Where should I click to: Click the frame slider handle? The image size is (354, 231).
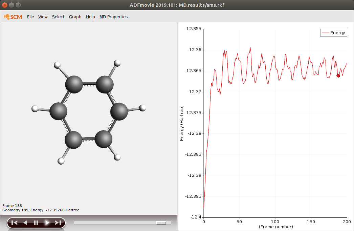point(161,223)
